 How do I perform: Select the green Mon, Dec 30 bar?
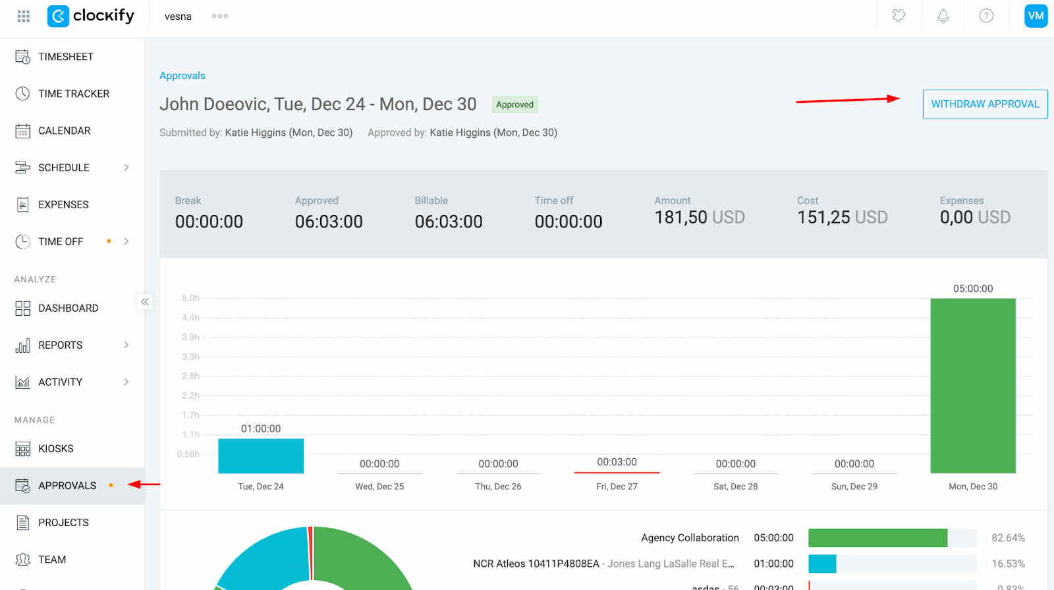pyautogui.click(x=973, y=386)
